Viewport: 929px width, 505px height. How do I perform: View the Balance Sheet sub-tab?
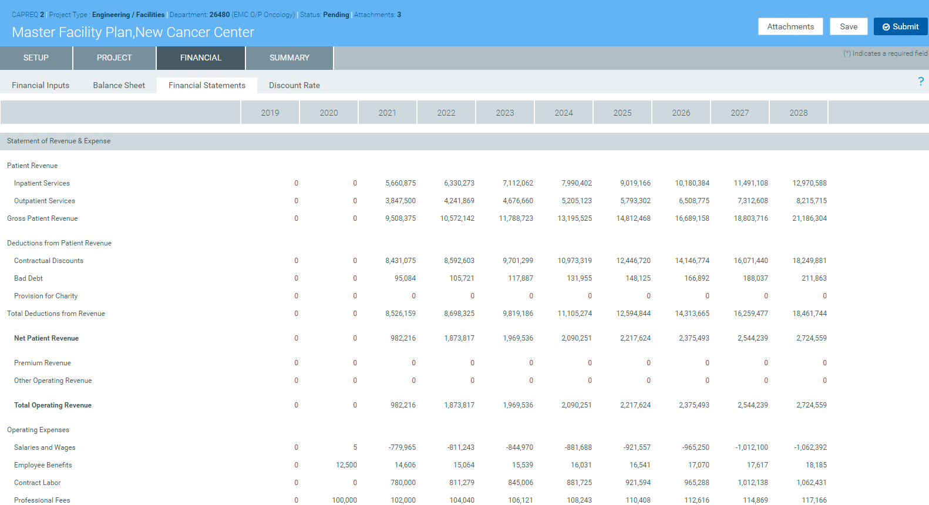point(119,85)
